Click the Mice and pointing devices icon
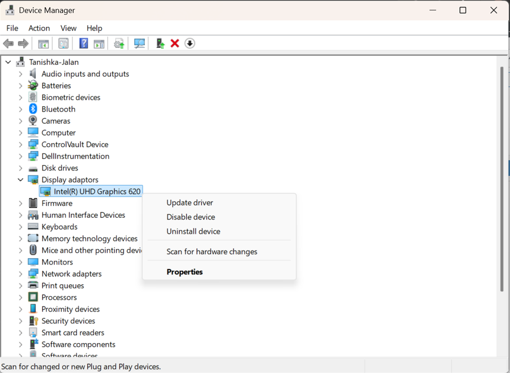510x373 pixels. click(33, 250)
